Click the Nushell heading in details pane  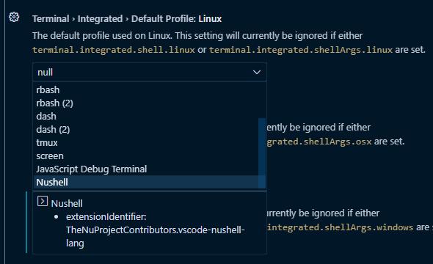[x=67, y=204]
